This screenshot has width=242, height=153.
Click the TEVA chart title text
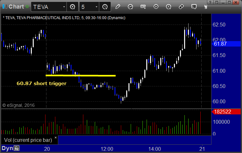pos(64,18)
